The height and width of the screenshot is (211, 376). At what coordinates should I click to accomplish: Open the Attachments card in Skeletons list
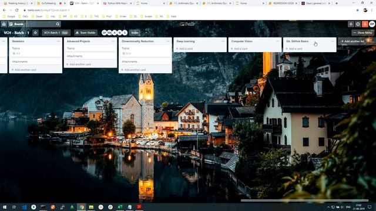[x=35, y=62]
